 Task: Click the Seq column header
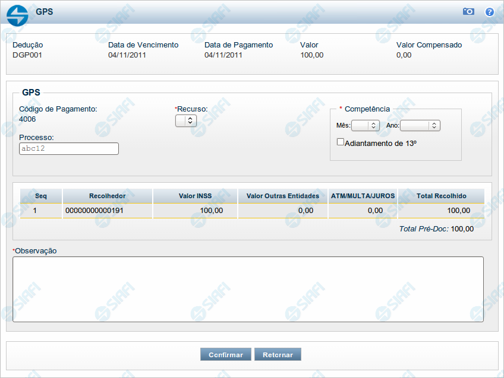click(x=41, y=196)
